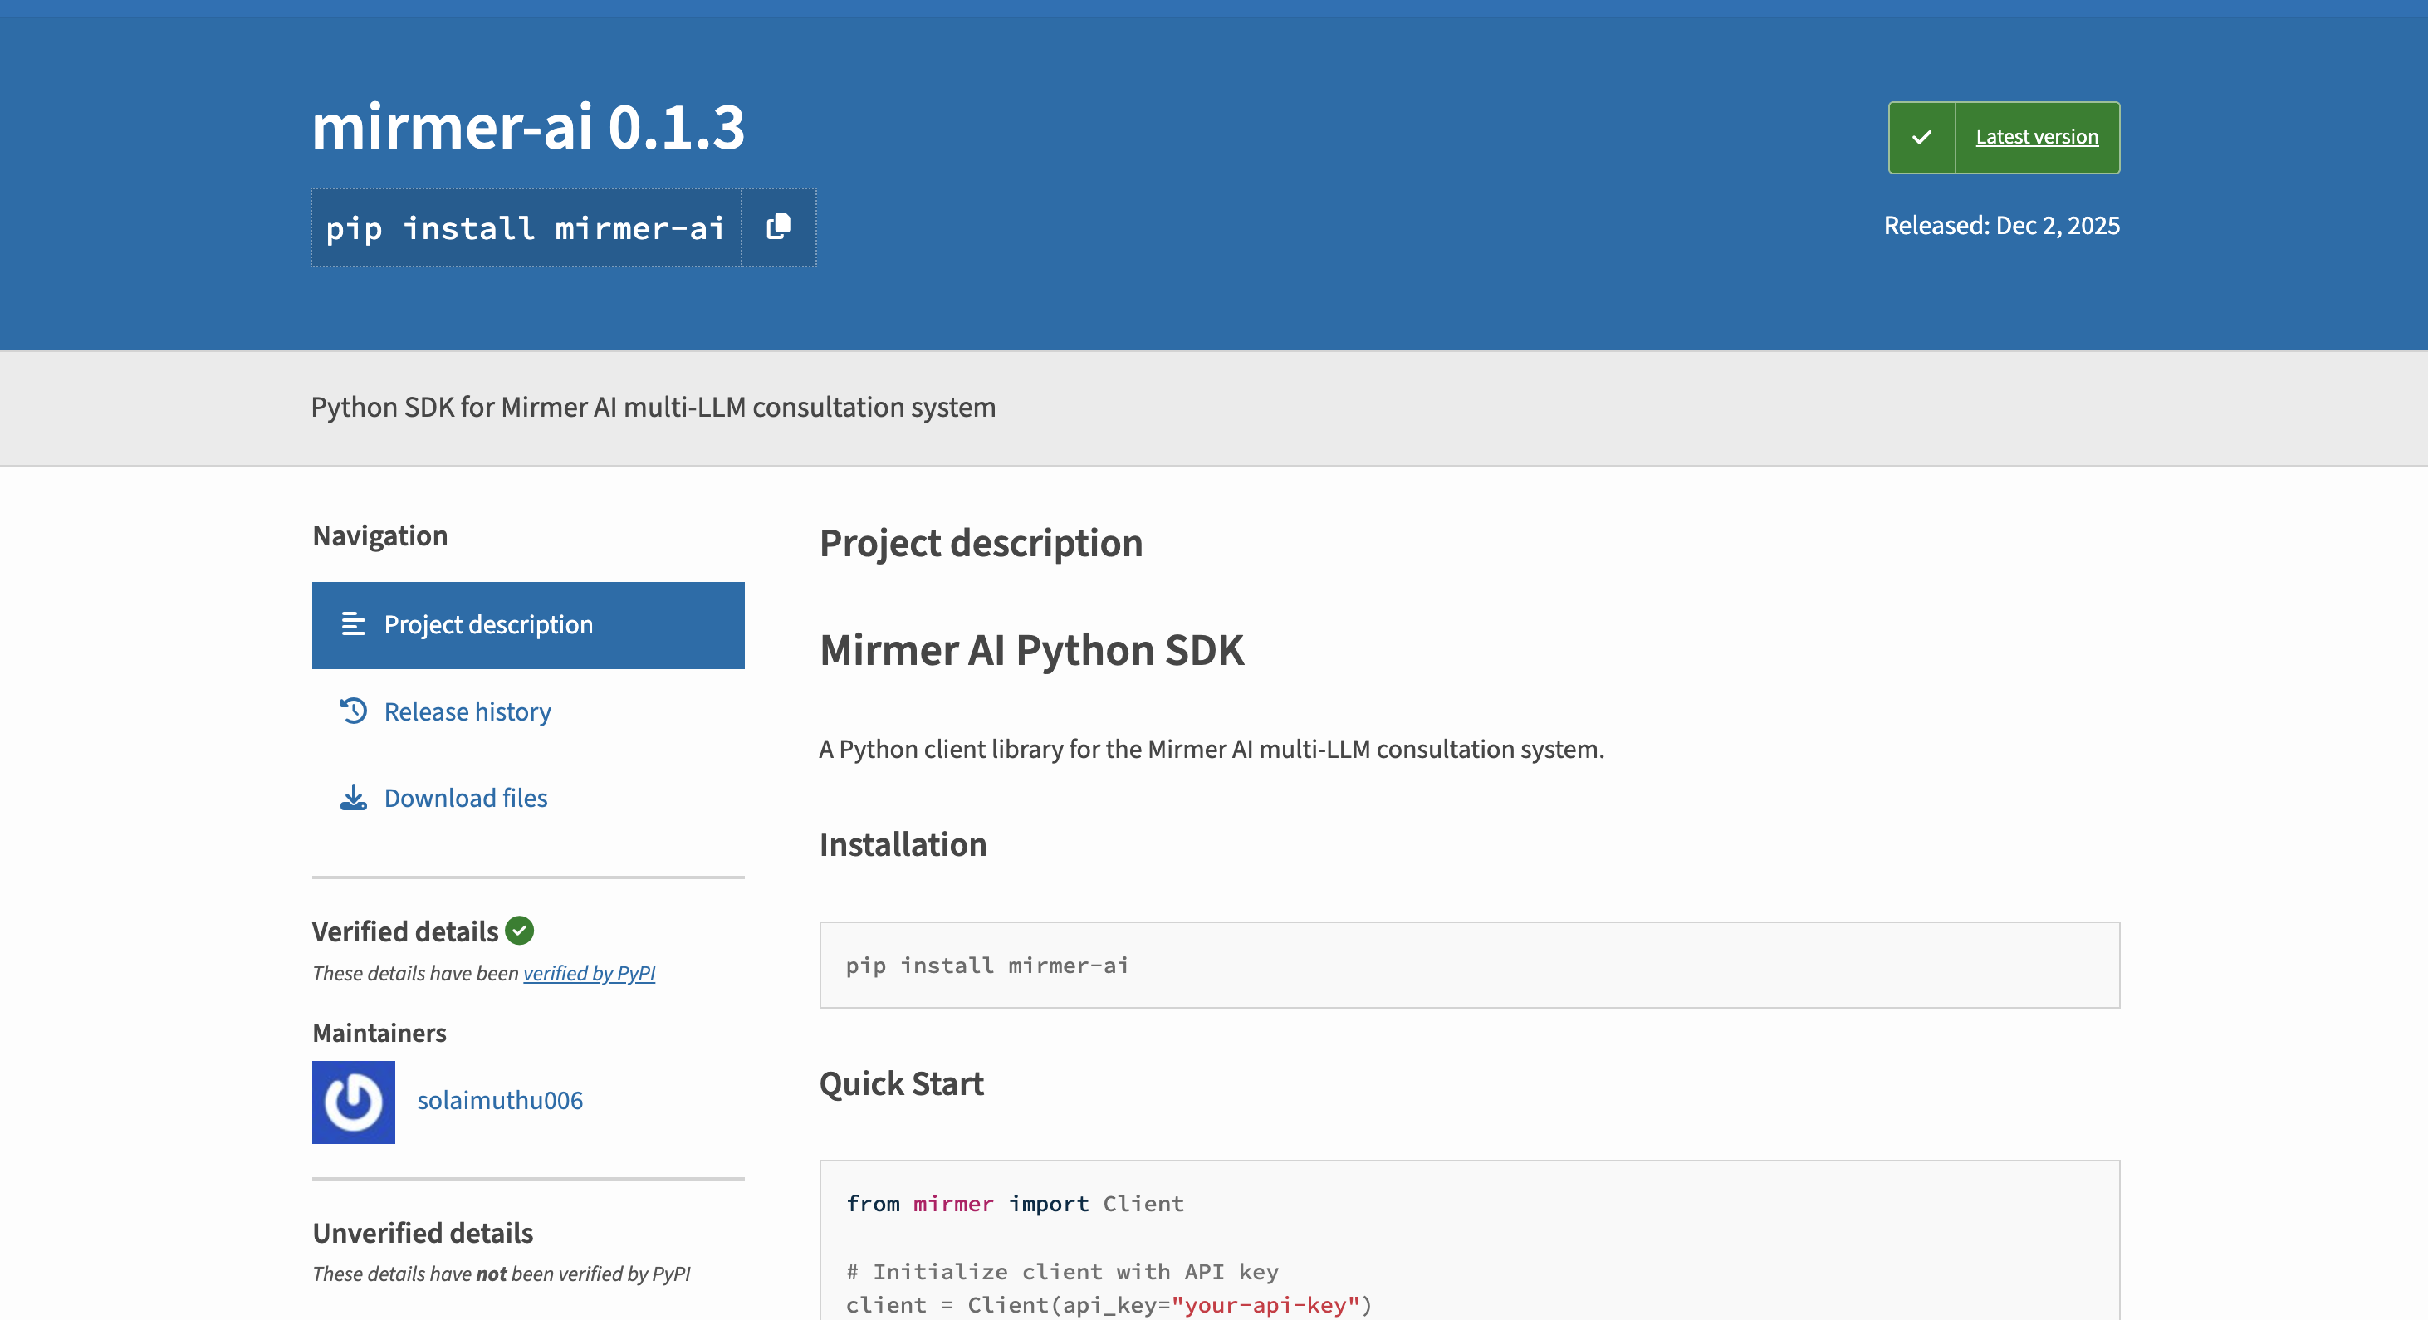Click the mirmer-ai 0.1.3 package title

pyautogui.click(x=528, y=126)
